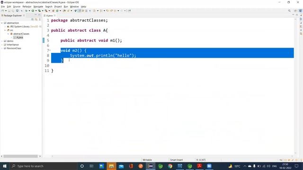Open File Explorer from taskbar
Screen dimensions: 303x170
111,166
